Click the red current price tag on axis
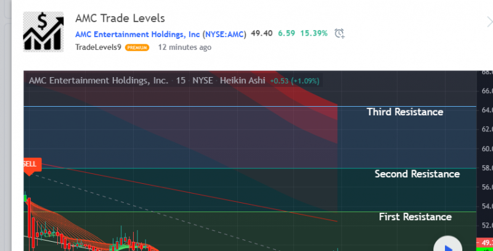Viewport: 493px width, 251px height. click(485, 242)
